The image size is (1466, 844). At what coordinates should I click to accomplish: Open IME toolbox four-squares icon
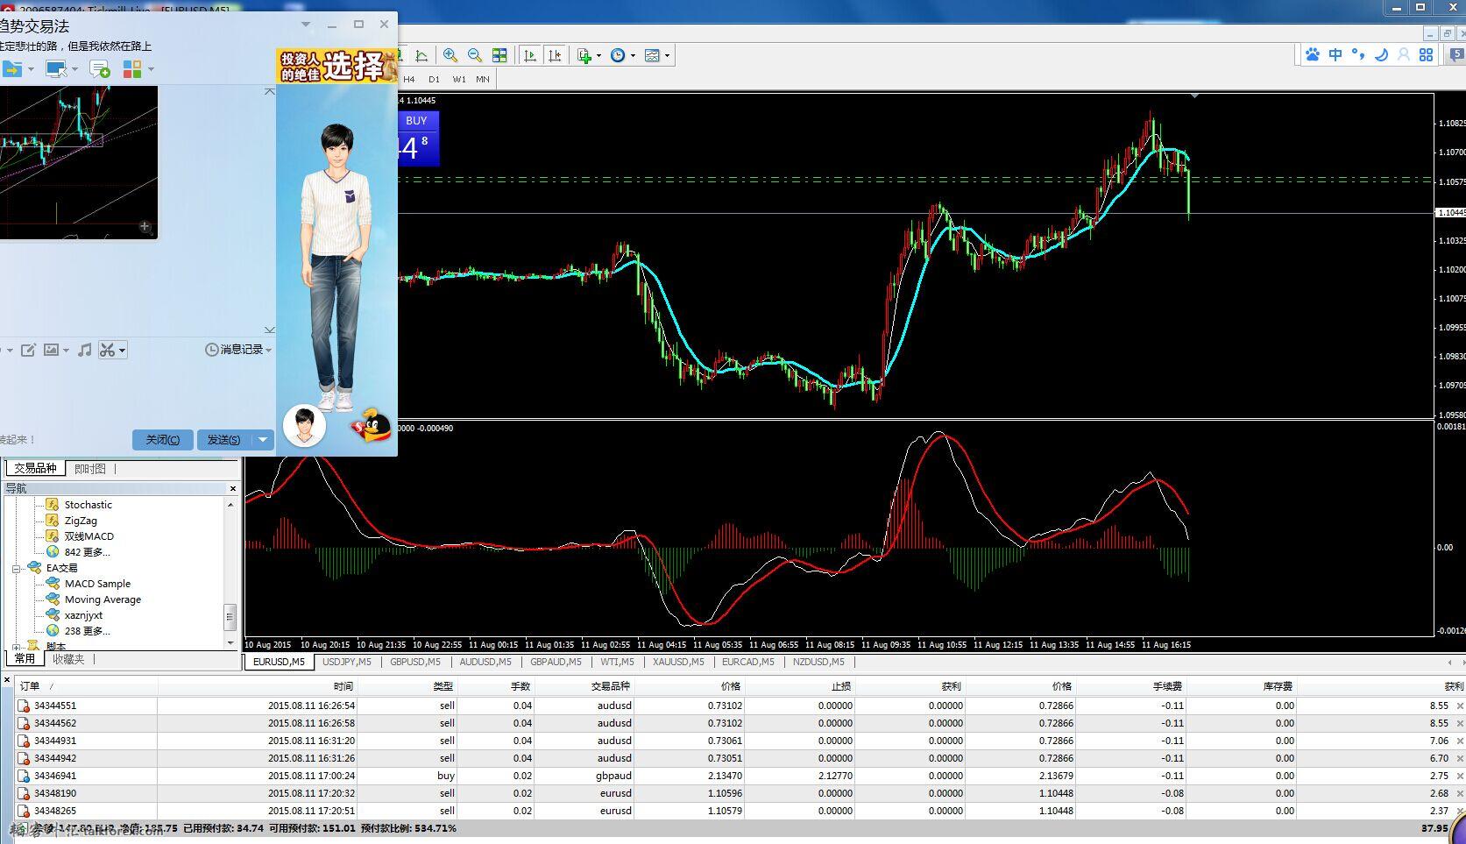tap(1426, 54)
